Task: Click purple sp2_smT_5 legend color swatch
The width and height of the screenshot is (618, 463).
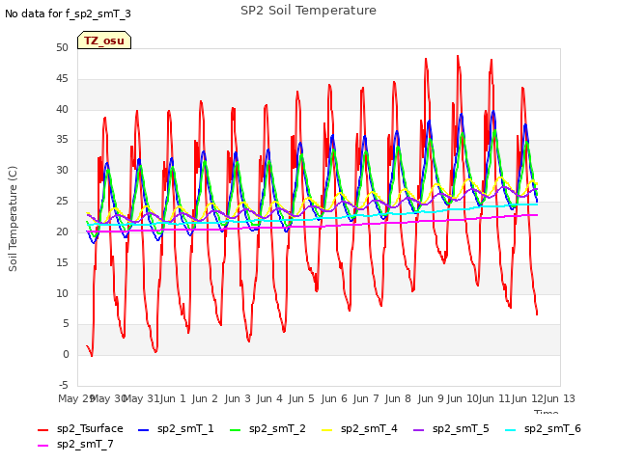Action: tap(418, 430)
